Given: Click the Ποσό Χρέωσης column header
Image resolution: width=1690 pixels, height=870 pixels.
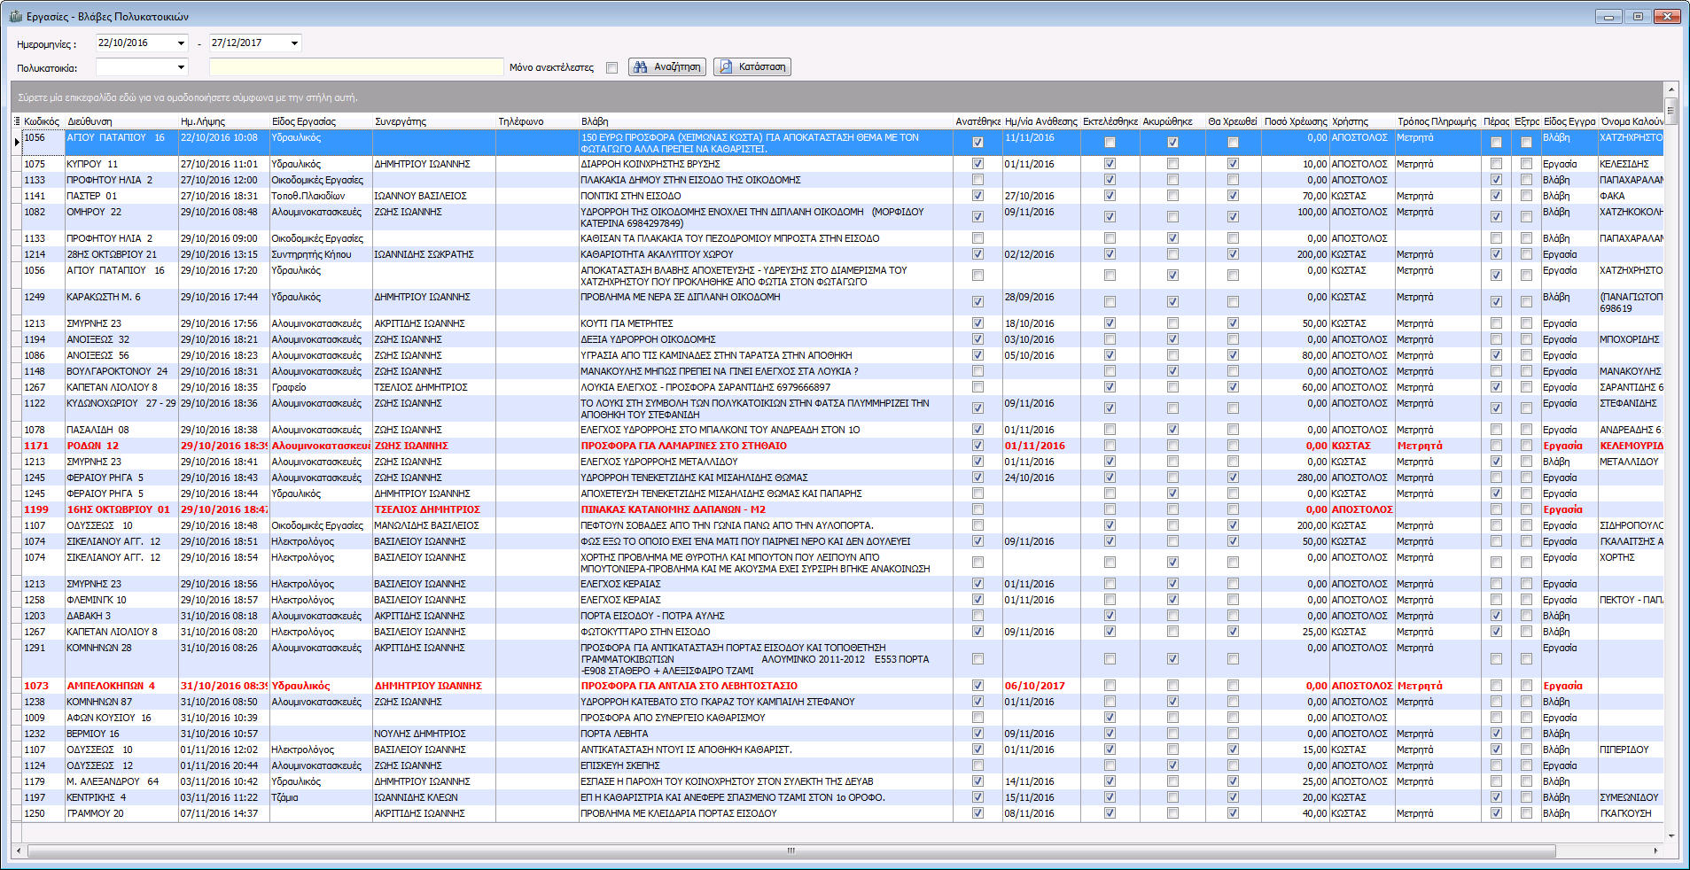Looking at the screenshot, I should (1295, 121).
